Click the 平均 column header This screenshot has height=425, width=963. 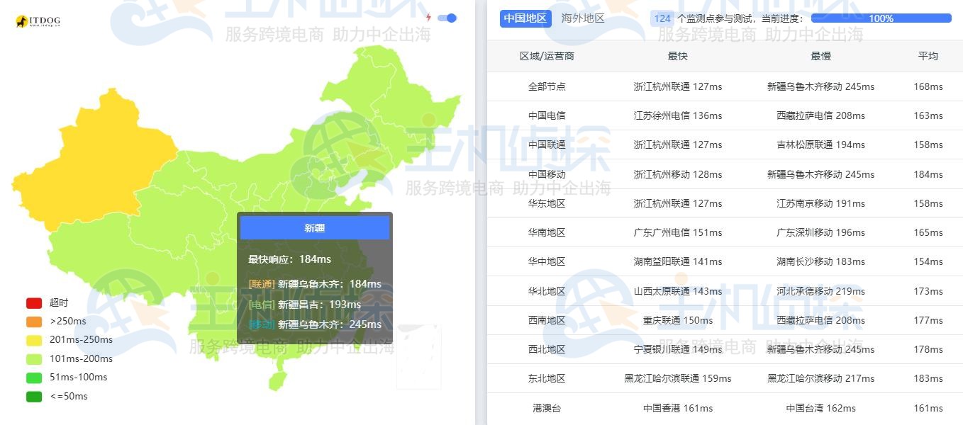pos(928,57)
